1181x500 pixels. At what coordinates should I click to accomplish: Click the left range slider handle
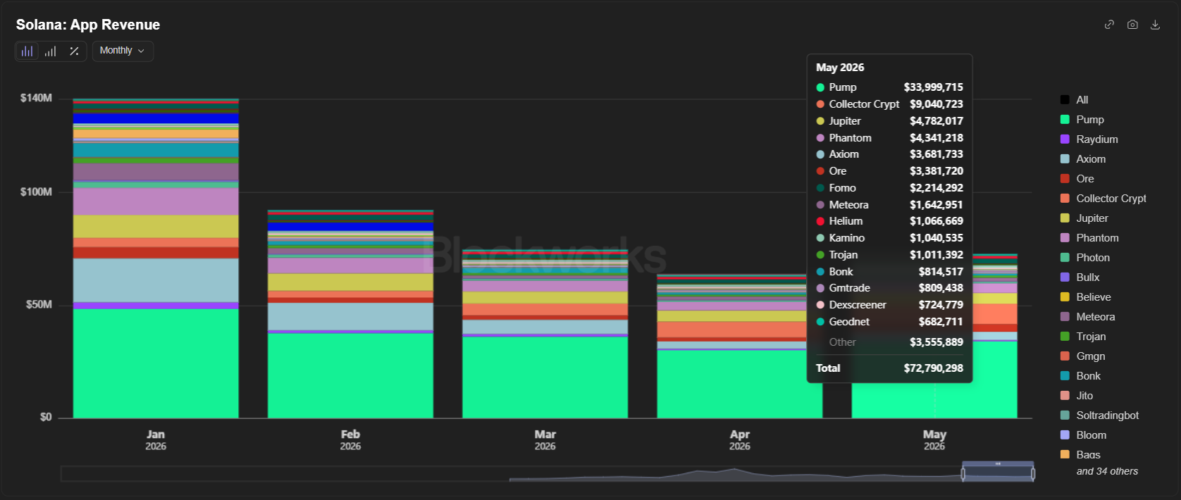[963, 474]
